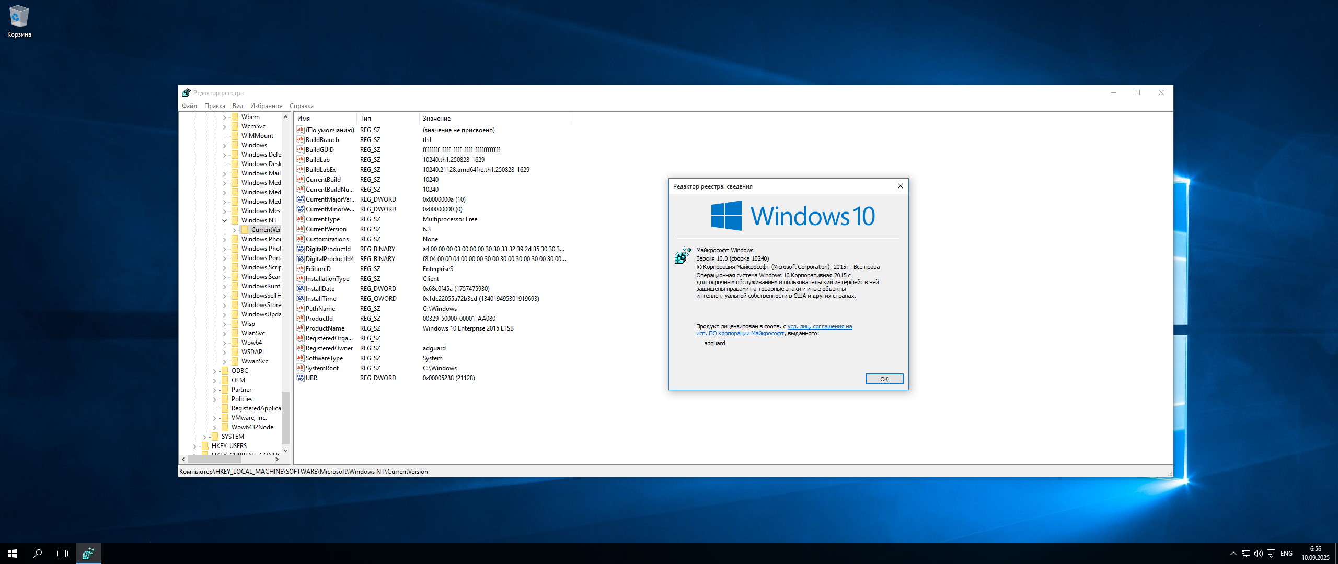Click the tree vertical scrollbar thumb

tap(285, 417)
